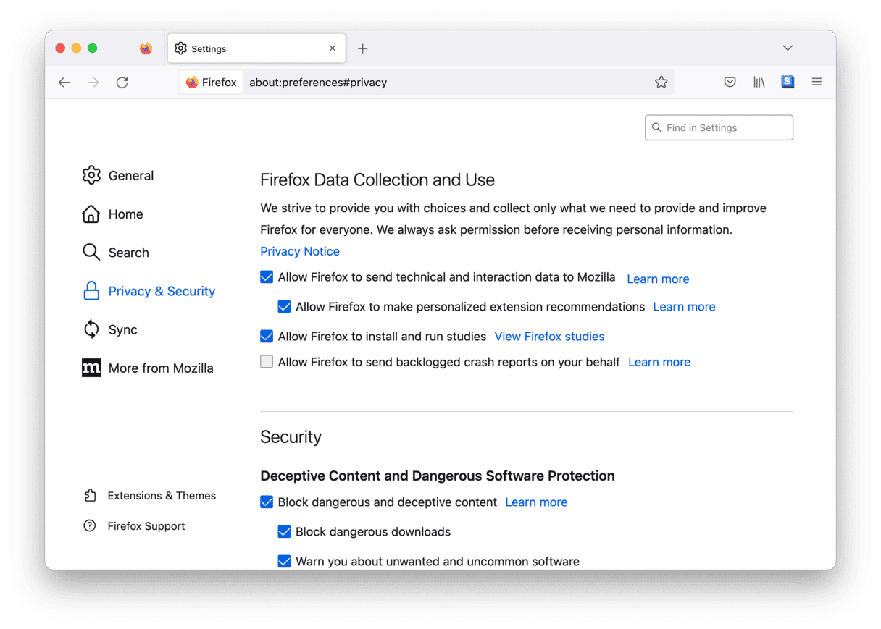Open a new tab with the plus icon

(363, 48)
